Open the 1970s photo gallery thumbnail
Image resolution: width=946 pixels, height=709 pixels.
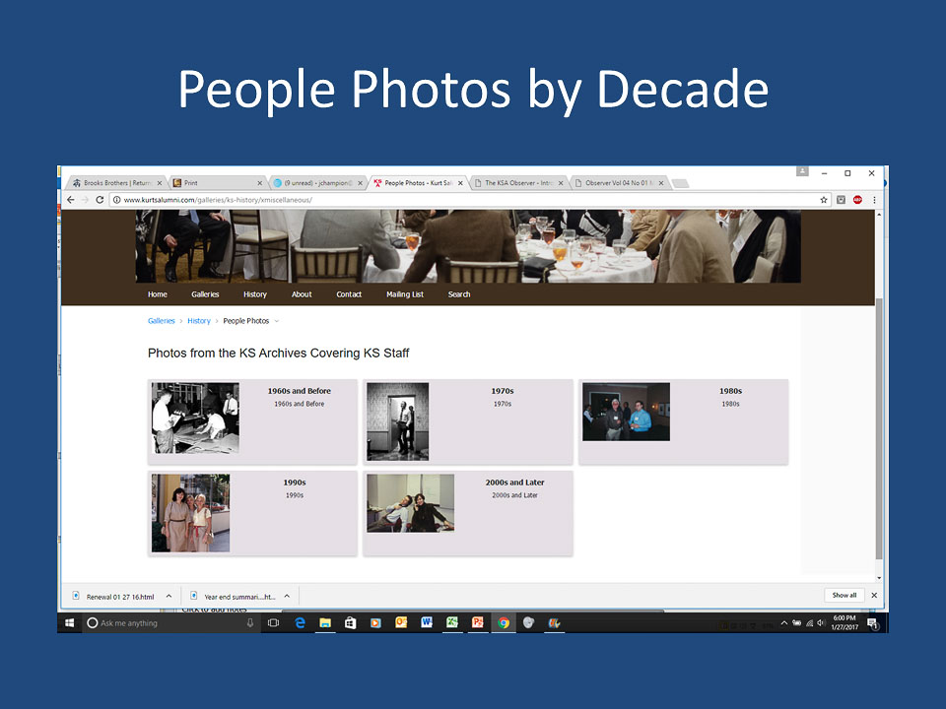397,421
